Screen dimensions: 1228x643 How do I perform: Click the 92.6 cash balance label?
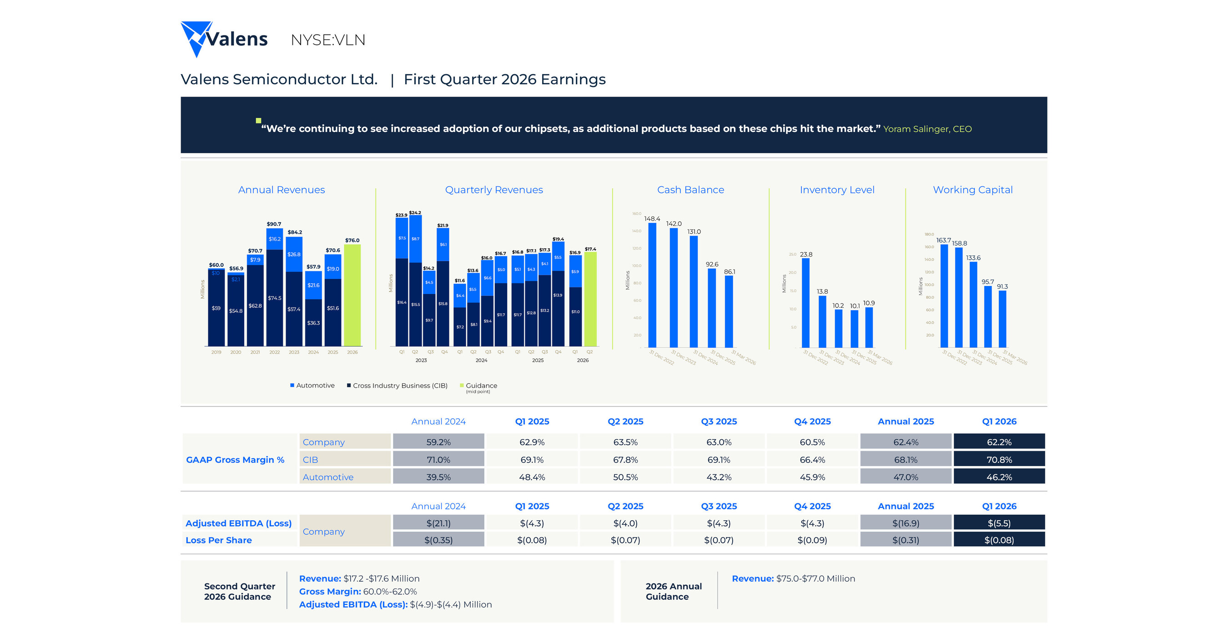tap(712, 264)
